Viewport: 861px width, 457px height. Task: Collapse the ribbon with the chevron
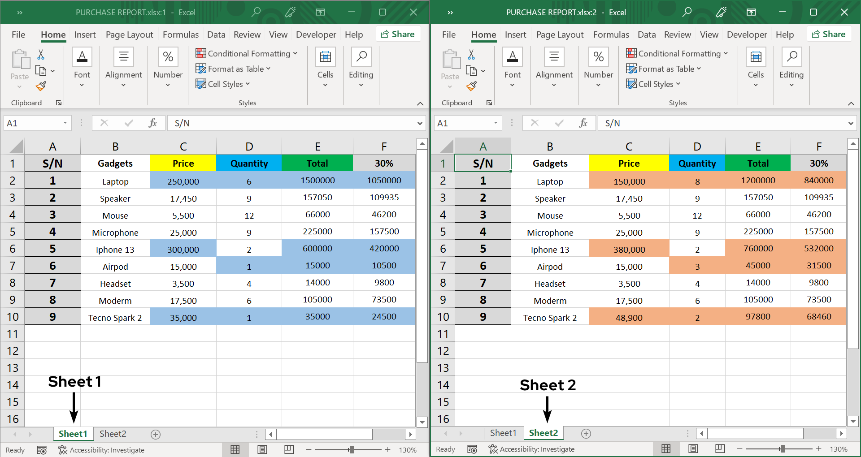(420, 103)
